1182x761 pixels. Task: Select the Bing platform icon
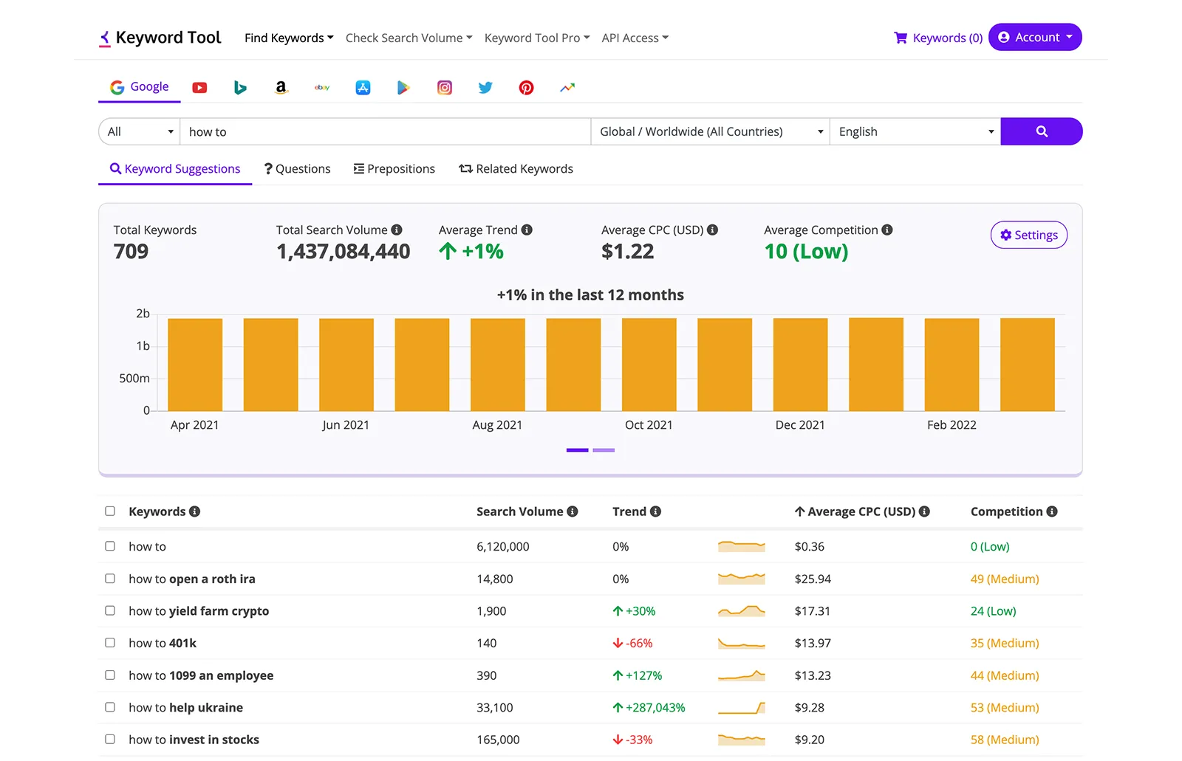[x=240, y=88]
